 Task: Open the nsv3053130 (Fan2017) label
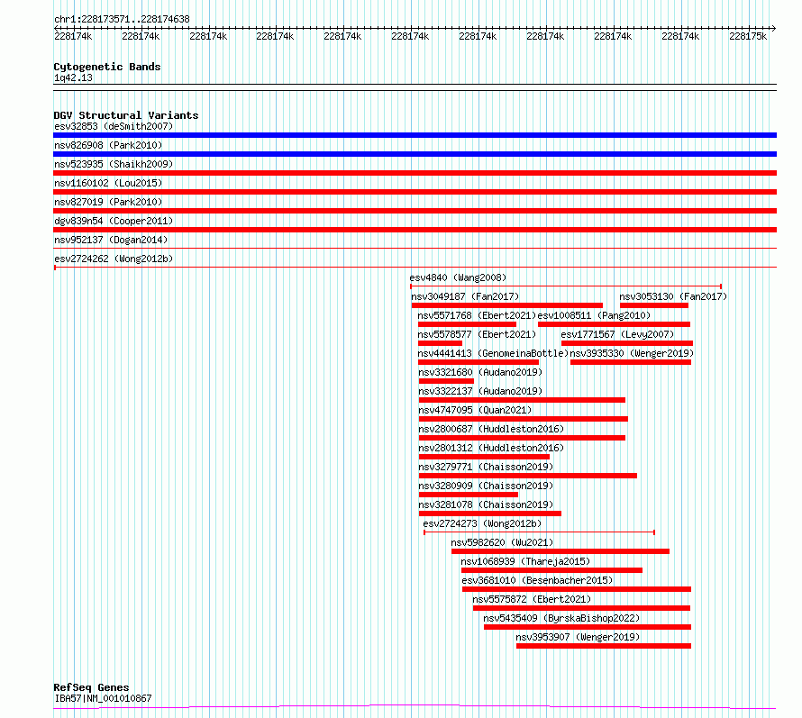tap(673, 296)
